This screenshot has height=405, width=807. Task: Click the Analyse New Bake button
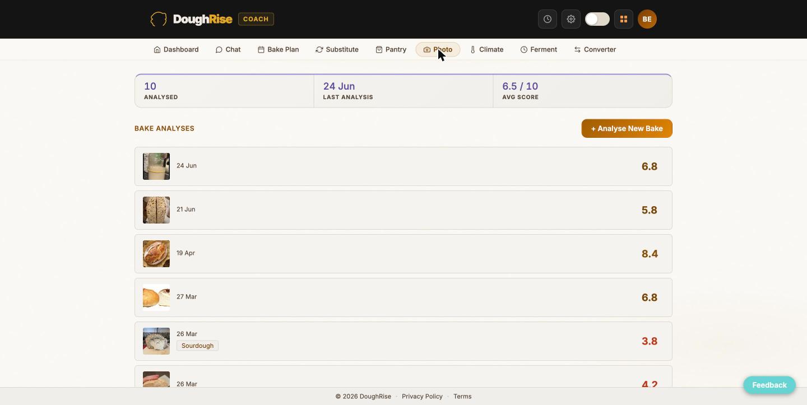click(627, 128)
